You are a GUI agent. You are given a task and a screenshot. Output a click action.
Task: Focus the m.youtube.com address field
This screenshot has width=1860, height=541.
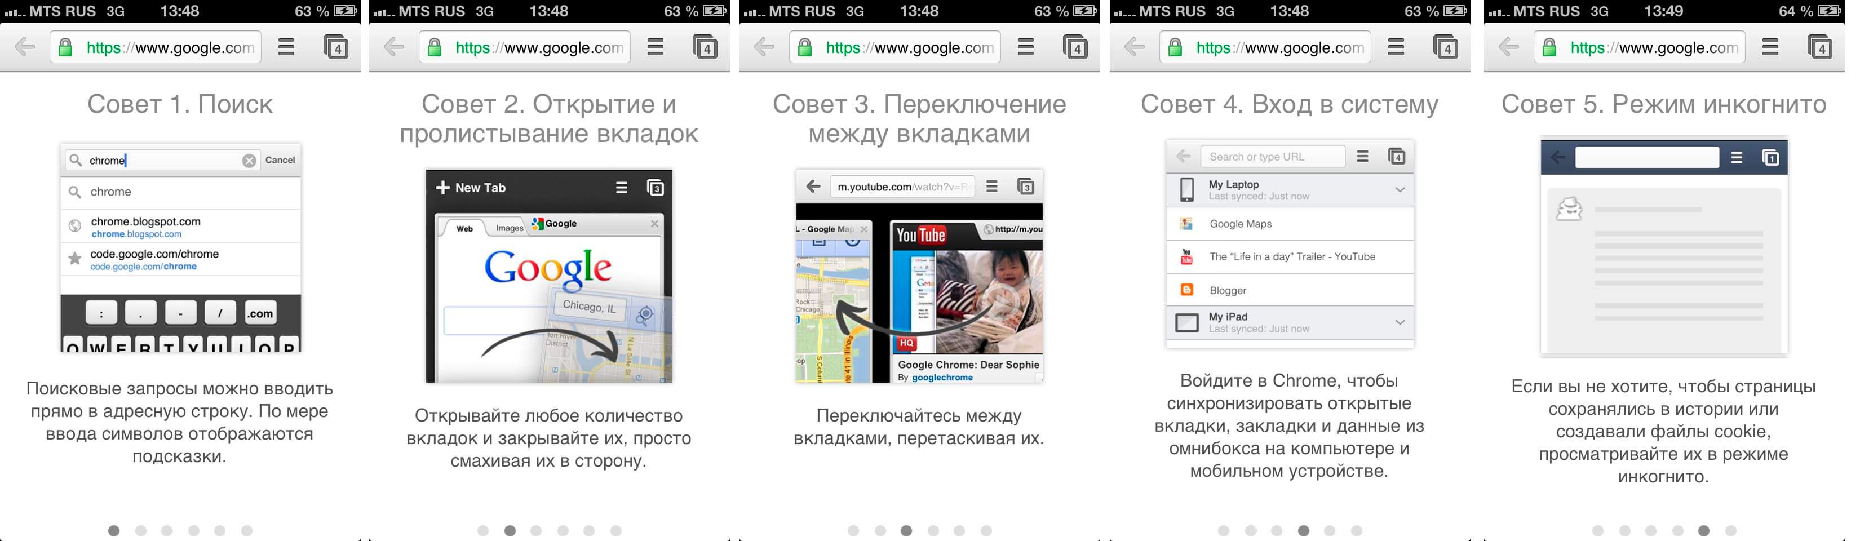pos(902,187)
